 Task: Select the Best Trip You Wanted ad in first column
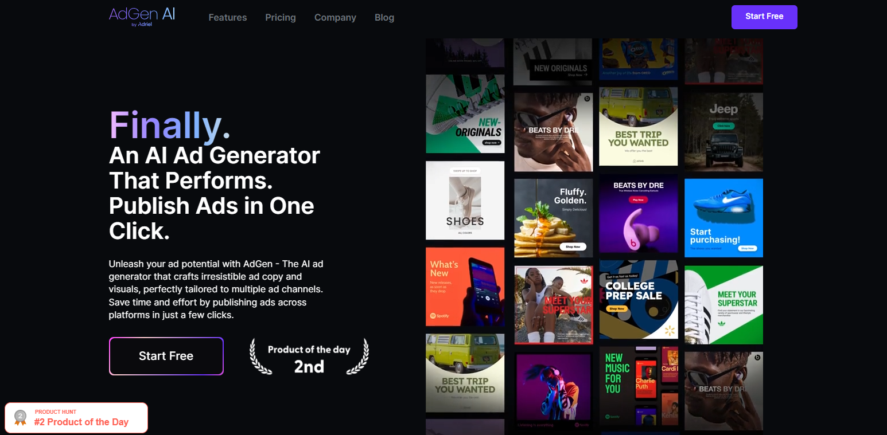[465, 373]
